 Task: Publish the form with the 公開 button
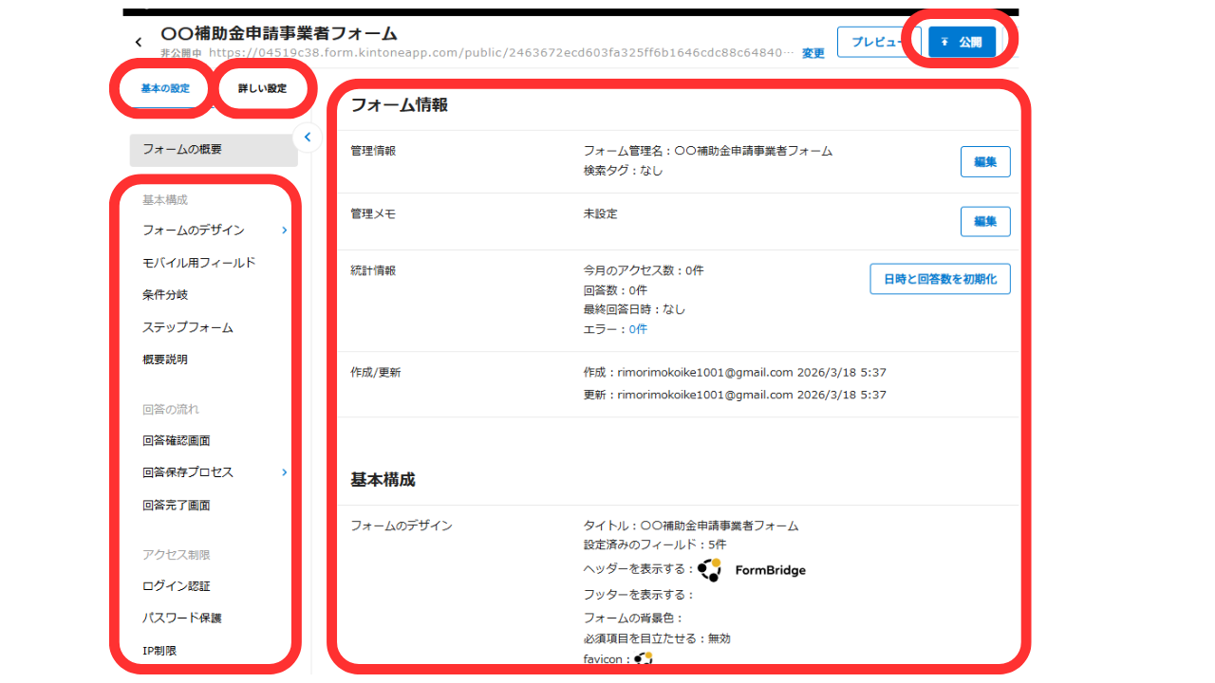click(x=963, y=42)
